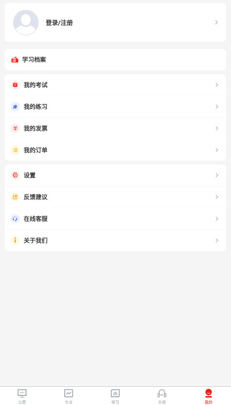This screenshot has height=405, width=231.
Task: Open 学习档案 red folder icon
Action: (x=15, y=60)
